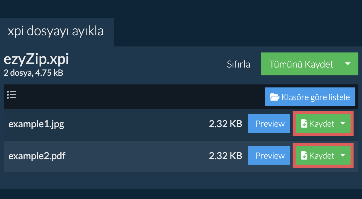Image resolution: width=362 pixels, height=199 pixels.
Task: Click the Sıfırla reset link
Action: pos(238,64)
